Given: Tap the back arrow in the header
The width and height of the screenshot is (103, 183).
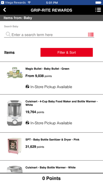Looking at the screenshot, I should point(4,10).
